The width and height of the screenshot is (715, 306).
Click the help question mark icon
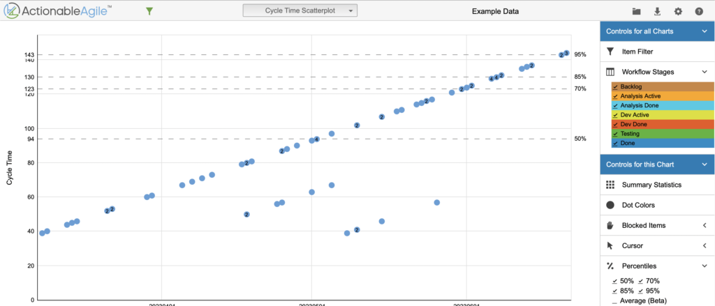699,11
